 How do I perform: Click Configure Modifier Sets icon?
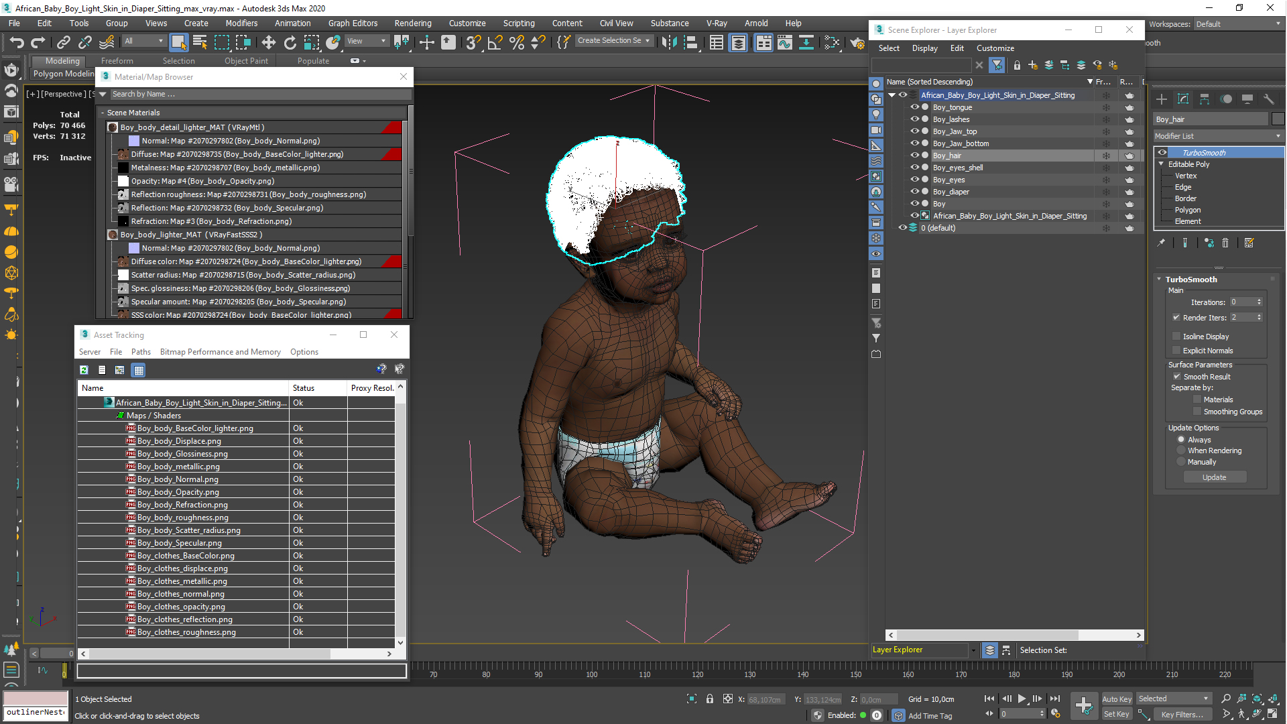tap(1249, 243)
